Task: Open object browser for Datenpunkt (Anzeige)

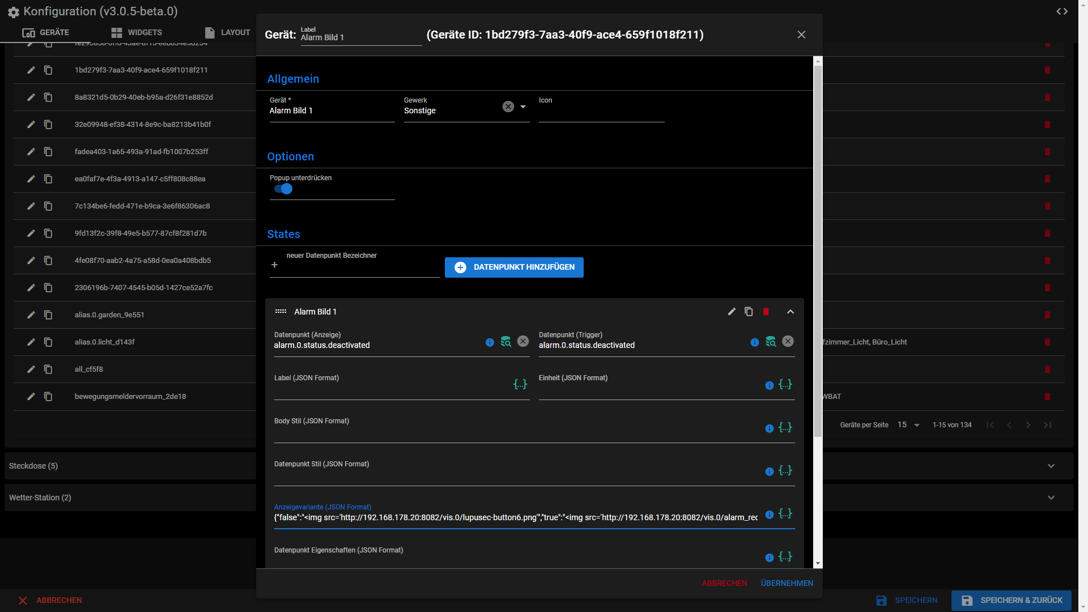Action: click(x=505, y=342)
